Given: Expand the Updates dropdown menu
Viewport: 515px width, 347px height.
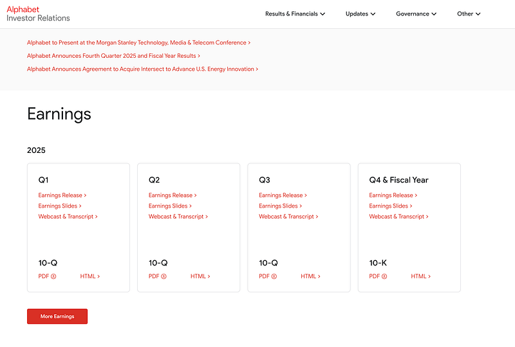Looking at the screenshot, I should [x=360, y=13].
